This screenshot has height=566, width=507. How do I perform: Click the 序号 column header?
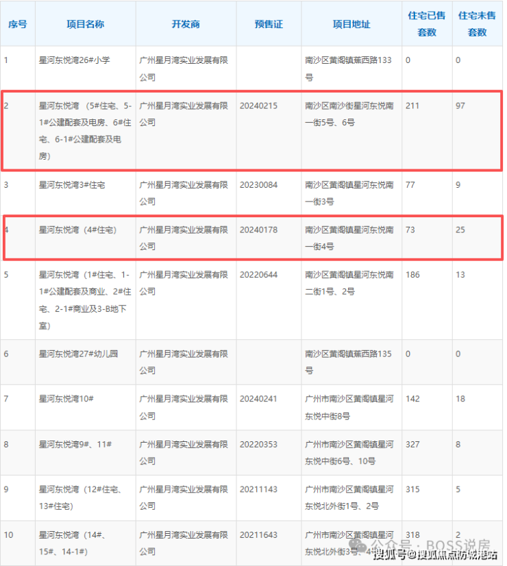pyautogui.click(x=18, y=24)
